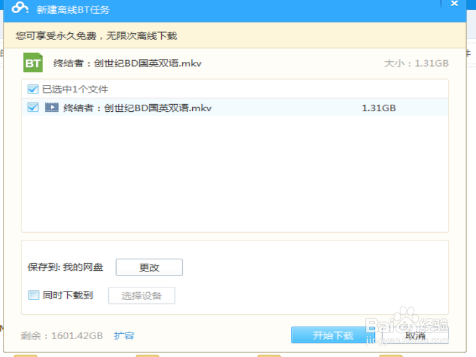Image resolution: width=476 pixels, height=357 pixels.
Task: Click 更改 to change the save location
Action: pos(149,267)
